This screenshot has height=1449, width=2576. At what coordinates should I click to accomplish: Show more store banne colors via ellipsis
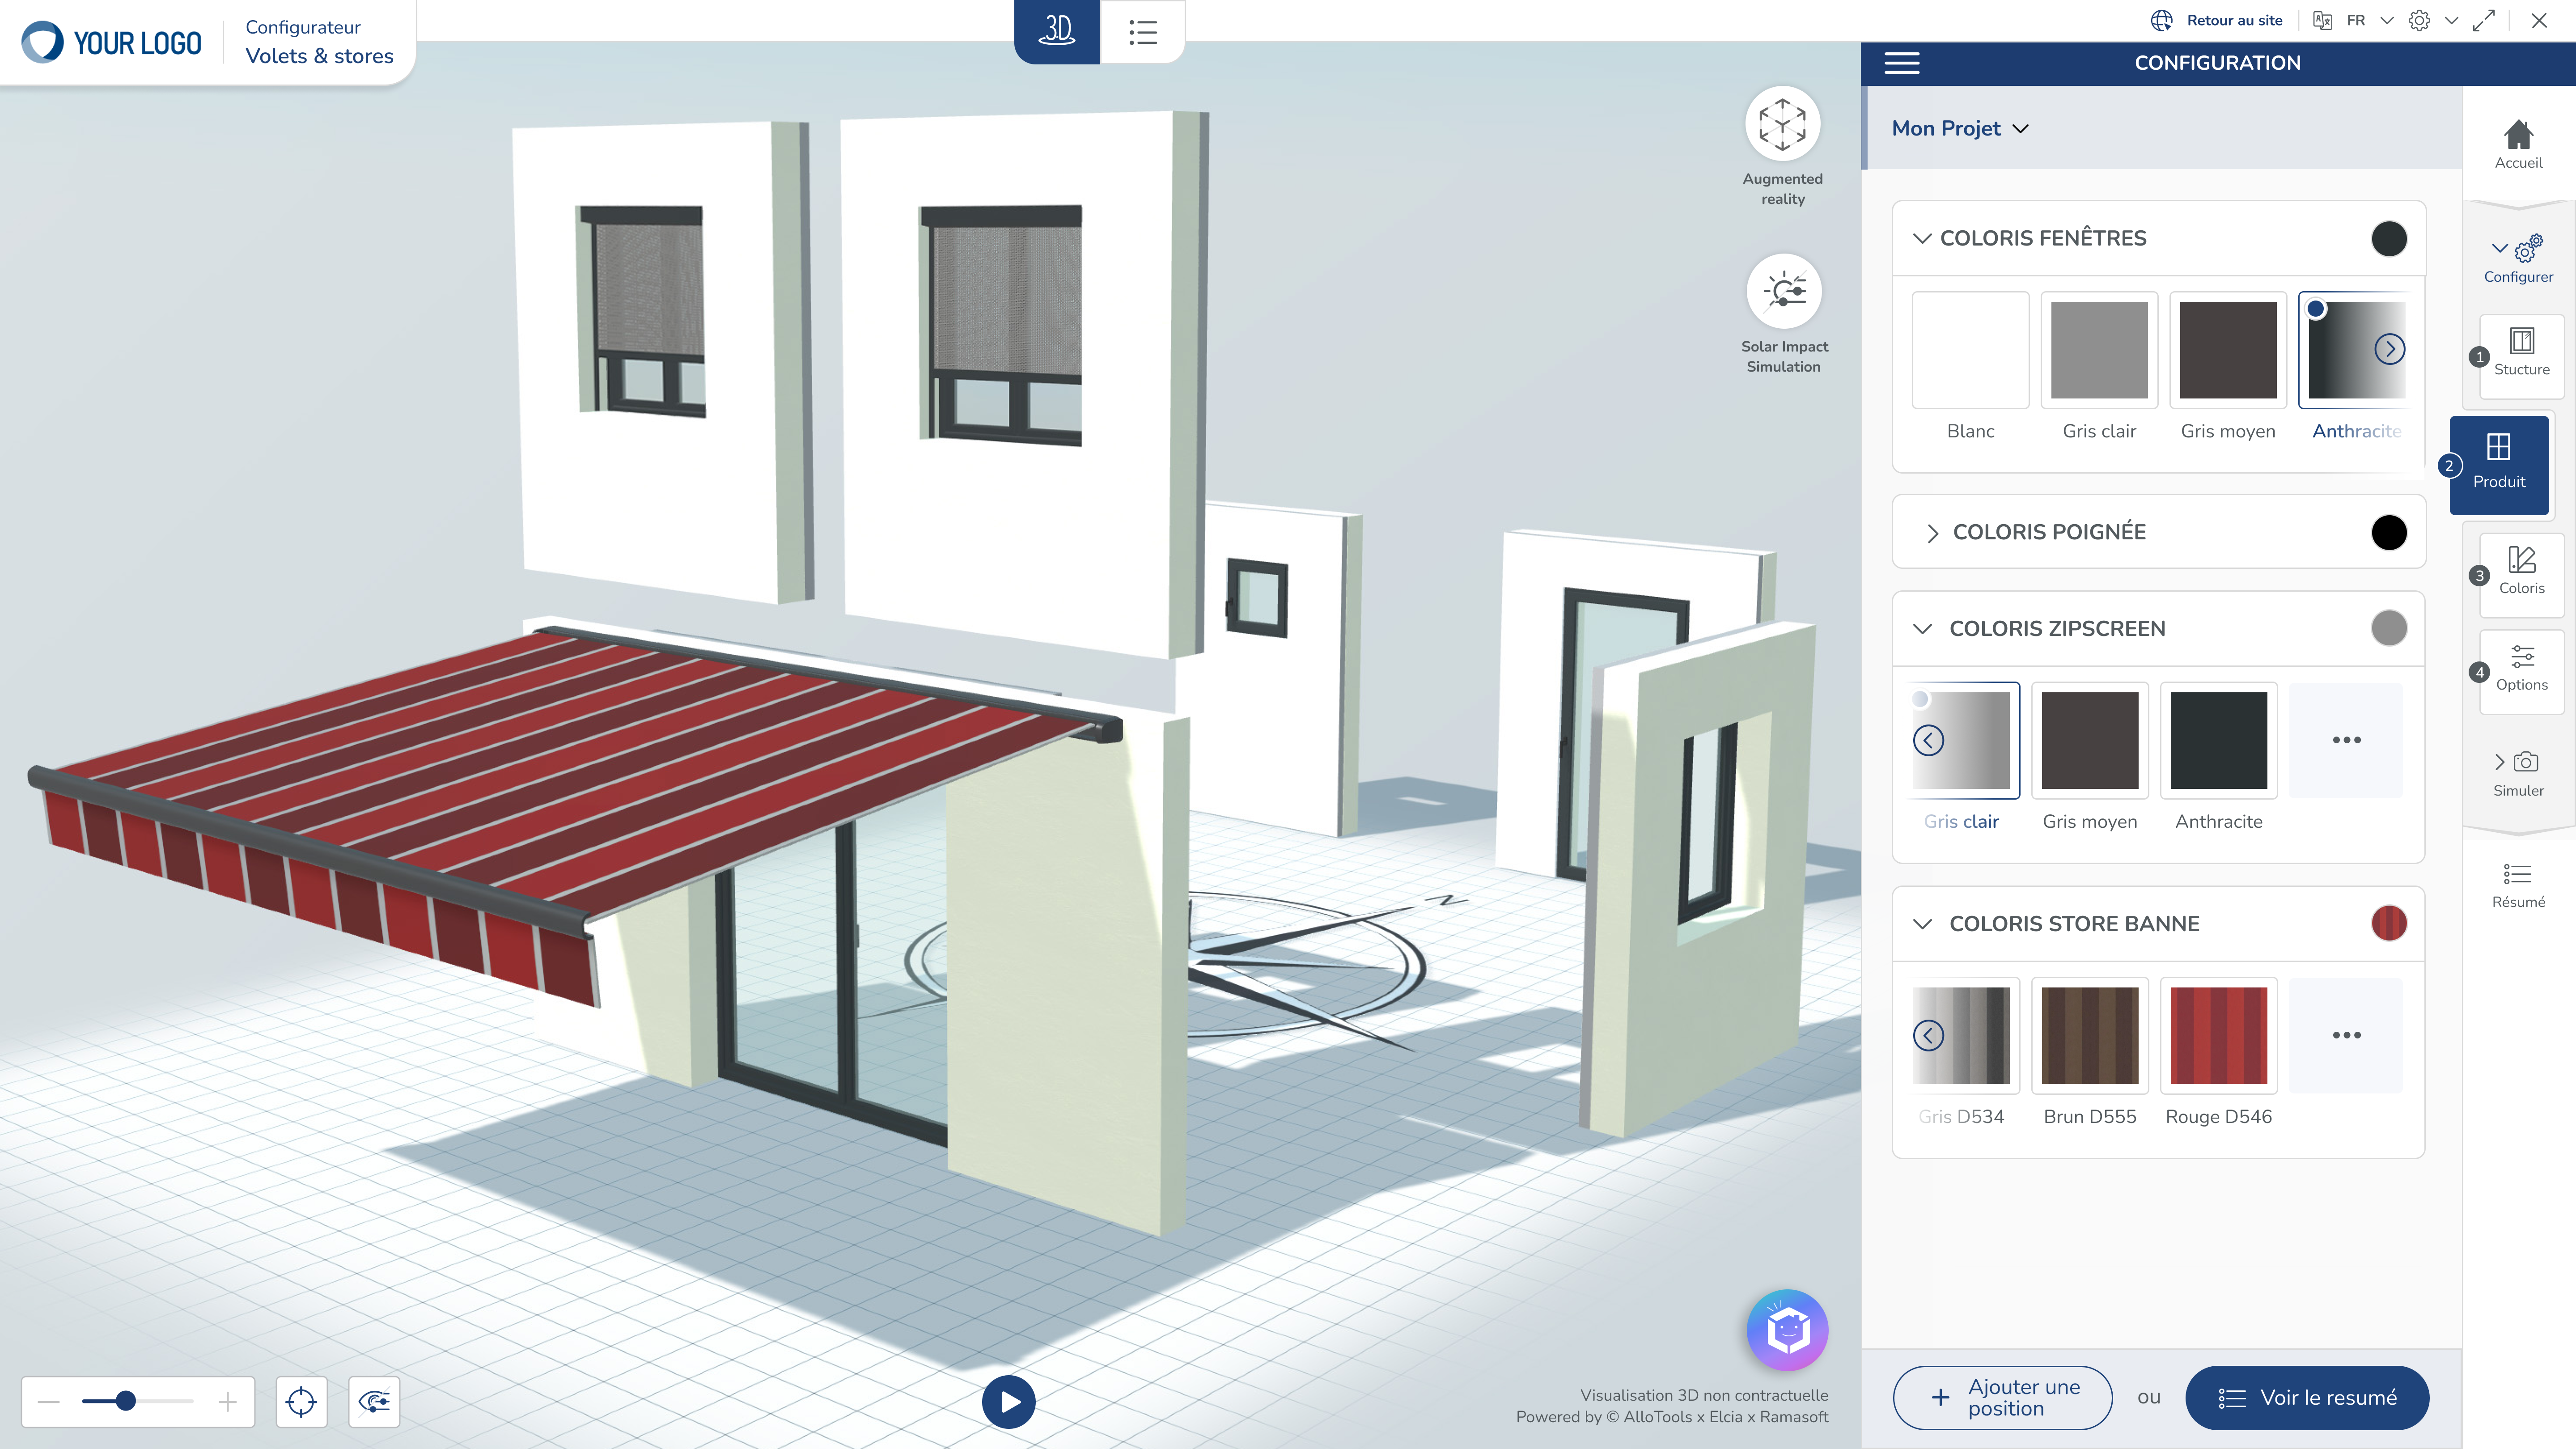click(2346, 1035)
